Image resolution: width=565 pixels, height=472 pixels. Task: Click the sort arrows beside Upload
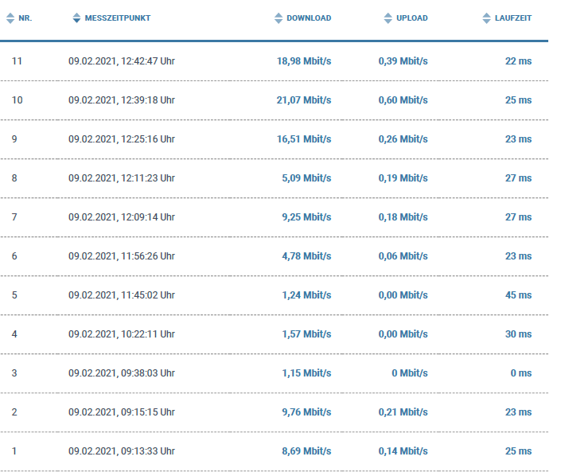pyautogui.click(x=388, y=18)
